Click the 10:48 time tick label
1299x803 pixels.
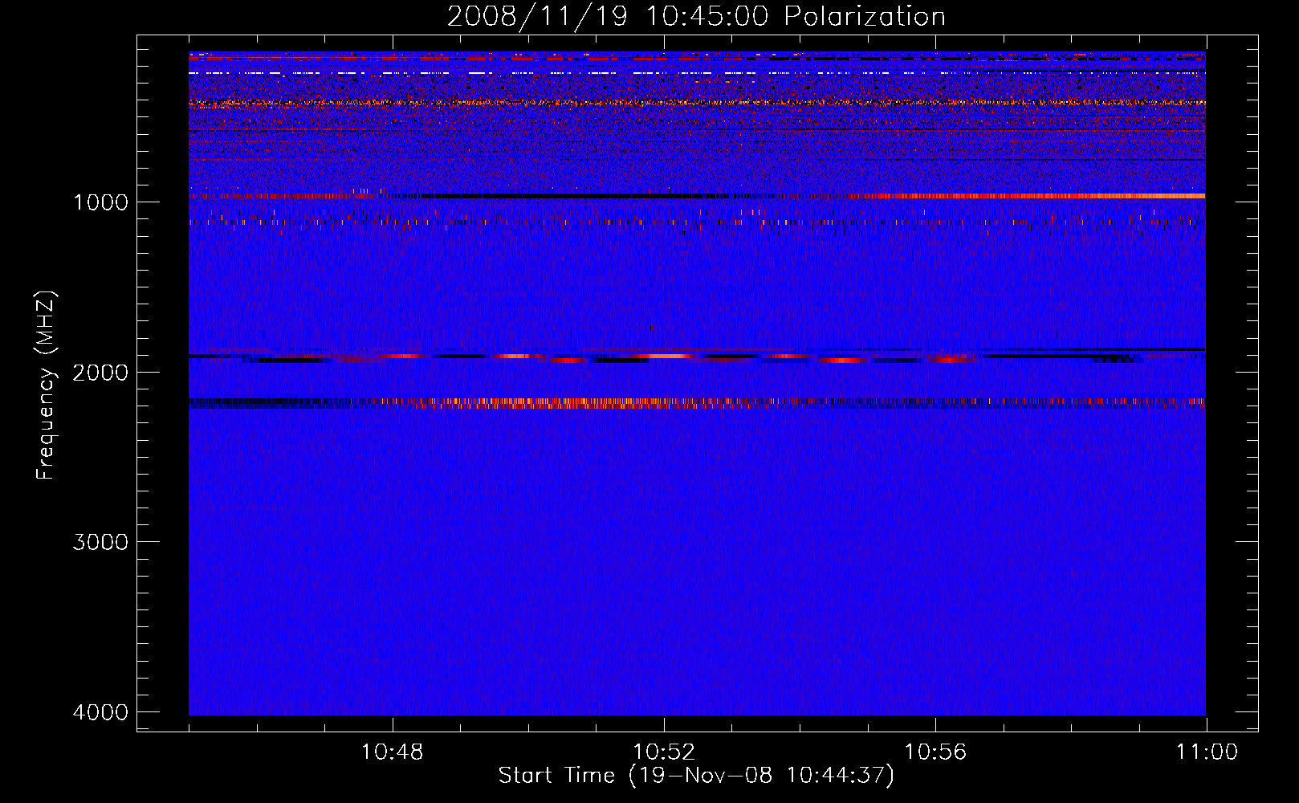[x=393, y=752]
